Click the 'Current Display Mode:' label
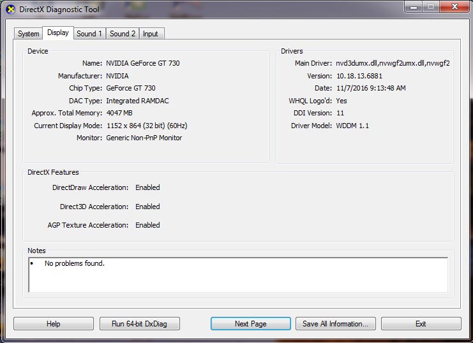 tap(68, 126)
